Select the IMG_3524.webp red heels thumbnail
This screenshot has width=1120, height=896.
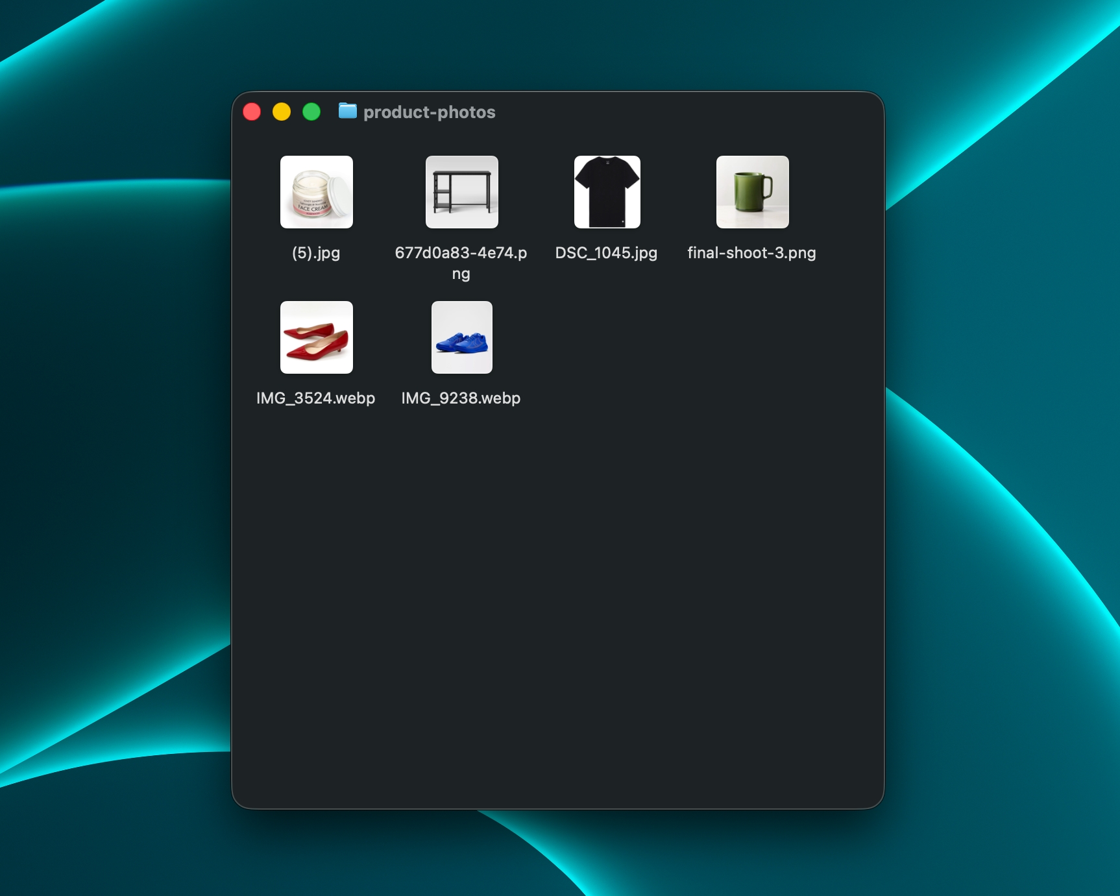(317, 337)
